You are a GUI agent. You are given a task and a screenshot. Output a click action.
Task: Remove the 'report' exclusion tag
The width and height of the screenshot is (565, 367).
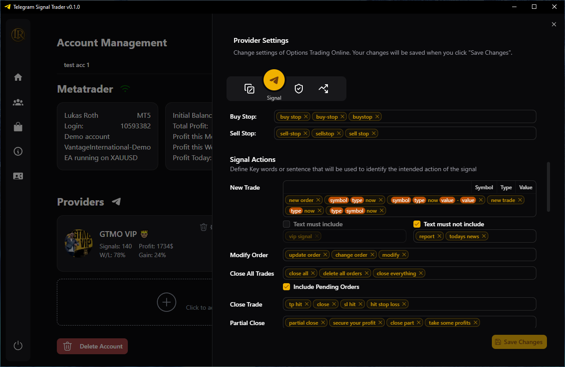(x=439, y=236)
